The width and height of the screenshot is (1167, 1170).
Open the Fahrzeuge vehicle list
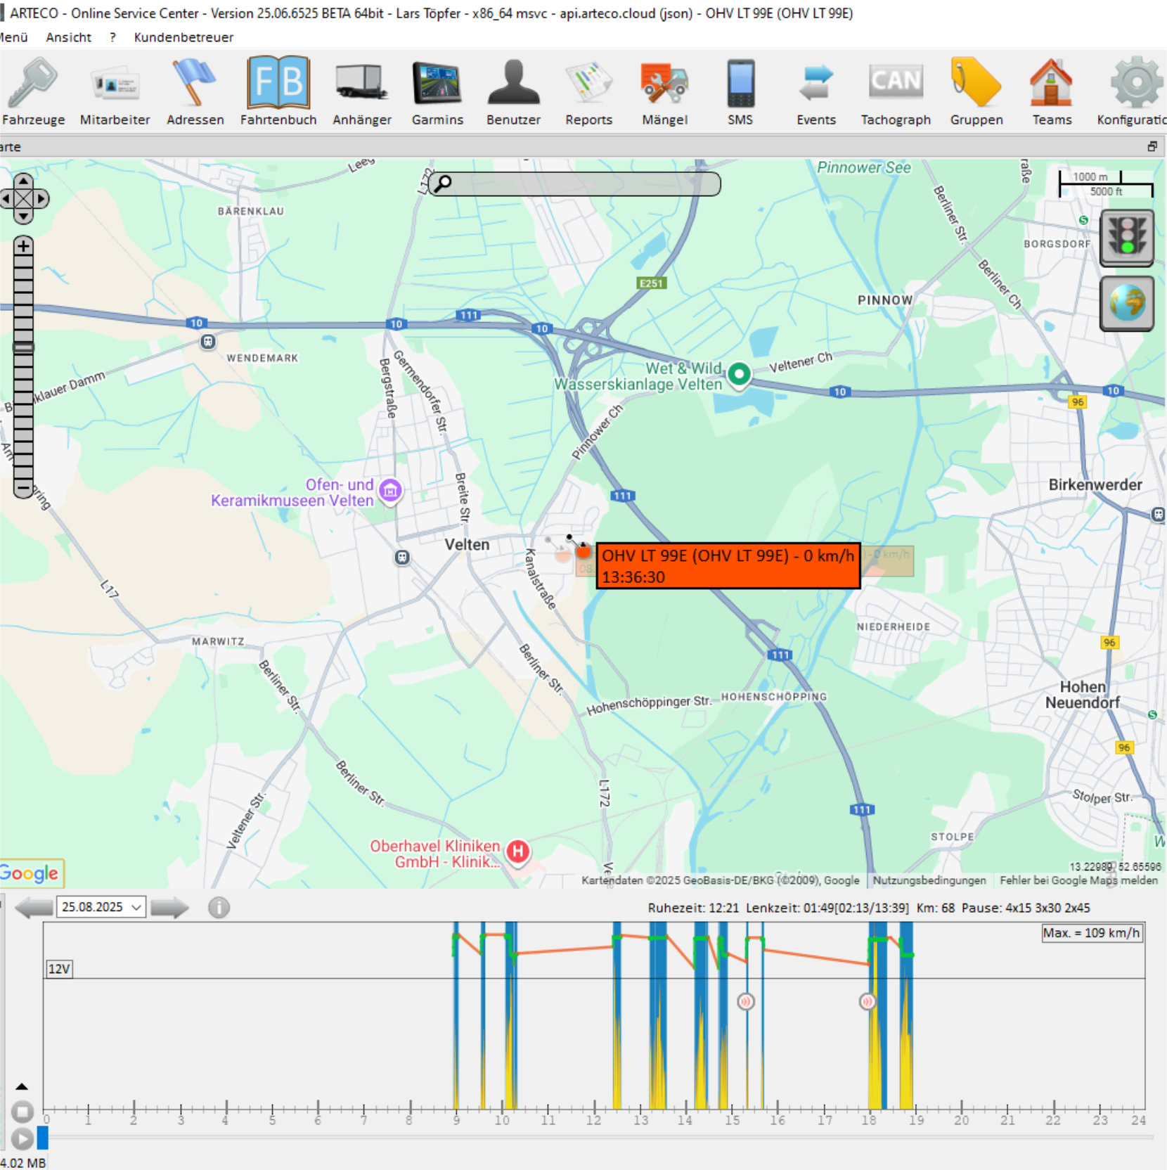[33, 88]
